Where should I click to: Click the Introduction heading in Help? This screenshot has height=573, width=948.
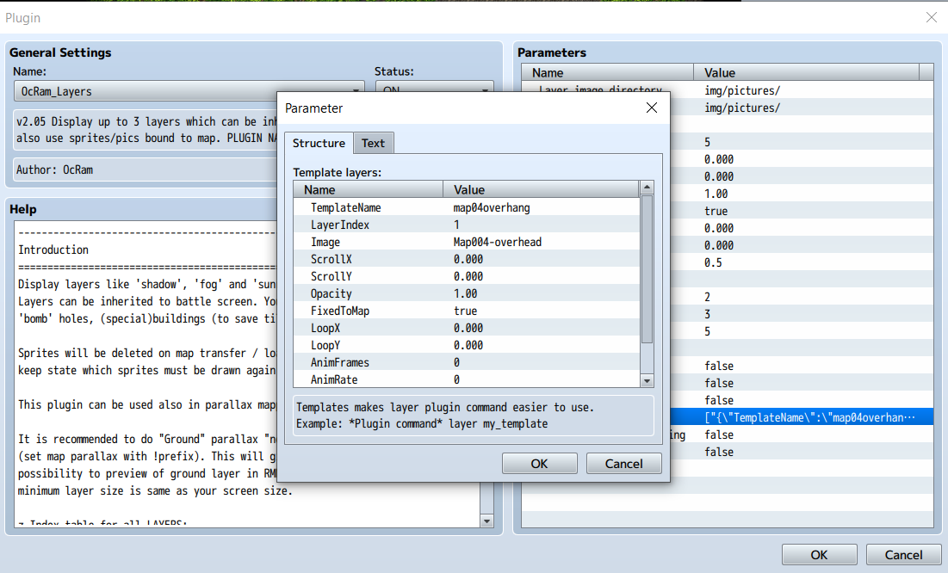click(53, 250)
